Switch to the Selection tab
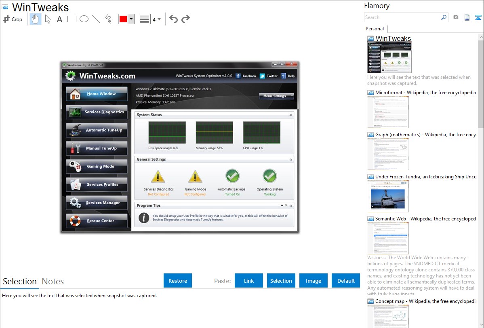 click(x=20, y=281)
